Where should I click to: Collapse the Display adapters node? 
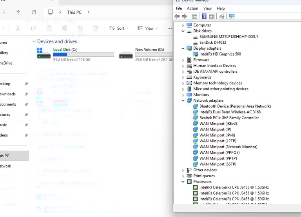[x=183, y=48]
